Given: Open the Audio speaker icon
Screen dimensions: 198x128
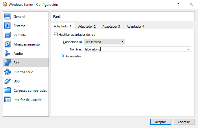Looking at the screenshot, I should (8, 54).
